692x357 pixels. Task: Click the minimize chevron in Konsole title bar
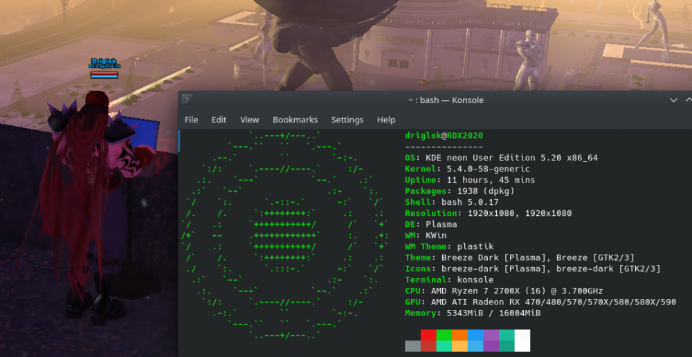[673, 100]
